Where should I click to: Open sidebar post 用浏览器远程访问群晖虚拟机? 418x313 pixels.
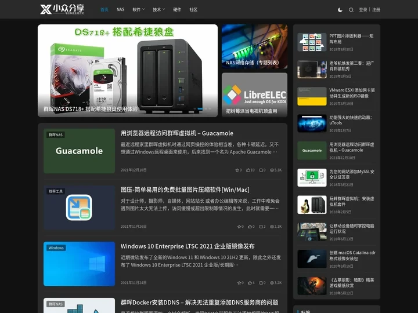coord(352,147)
